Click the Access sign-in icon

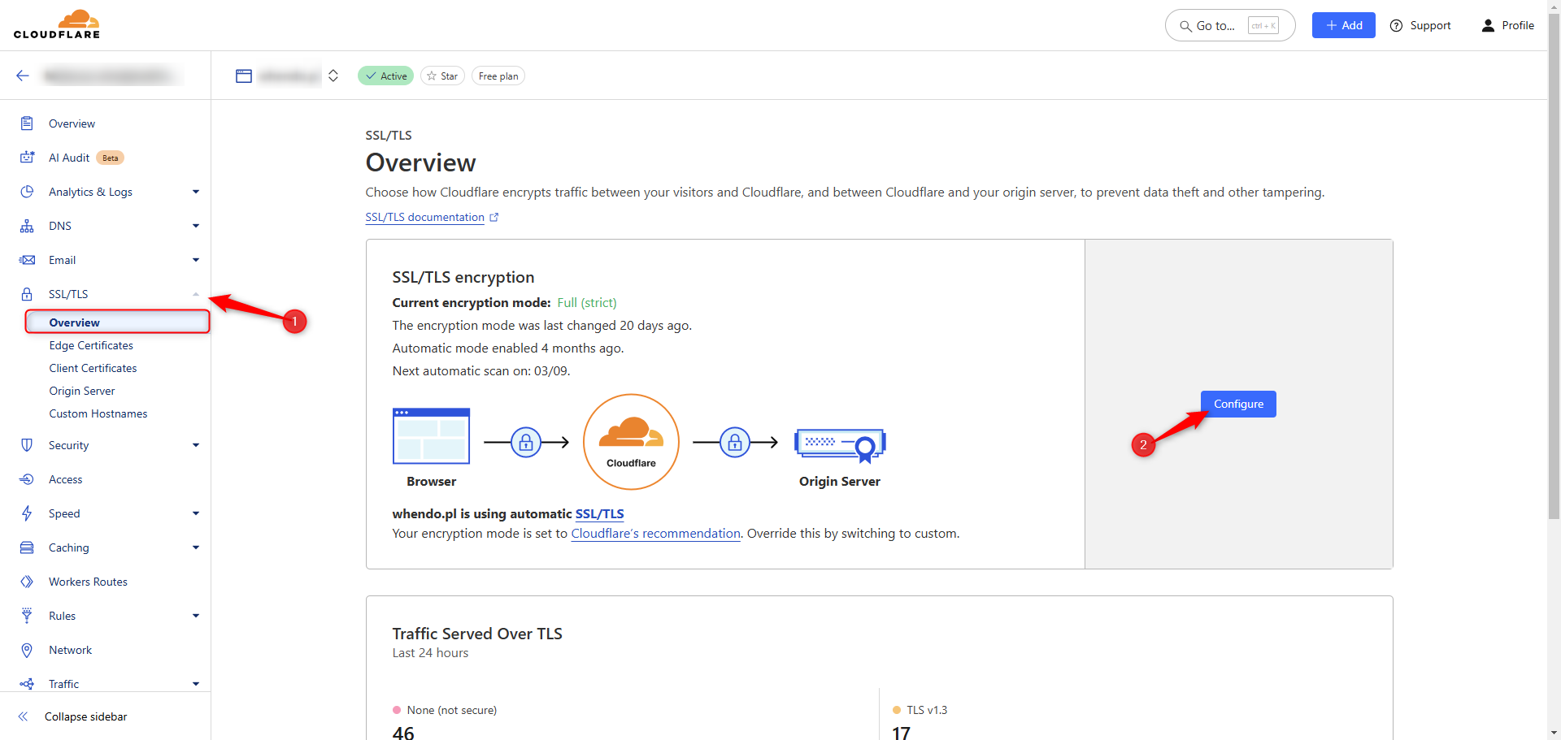[27, 479]
